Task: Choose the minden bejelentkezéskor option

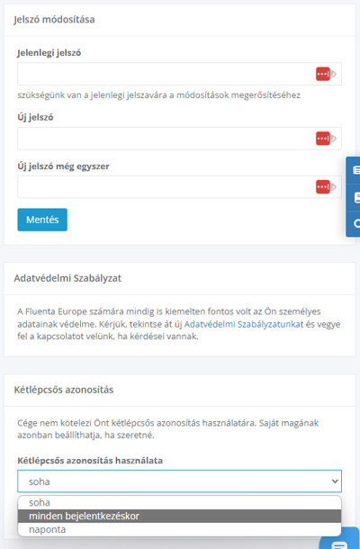Action: pos(179,516)
